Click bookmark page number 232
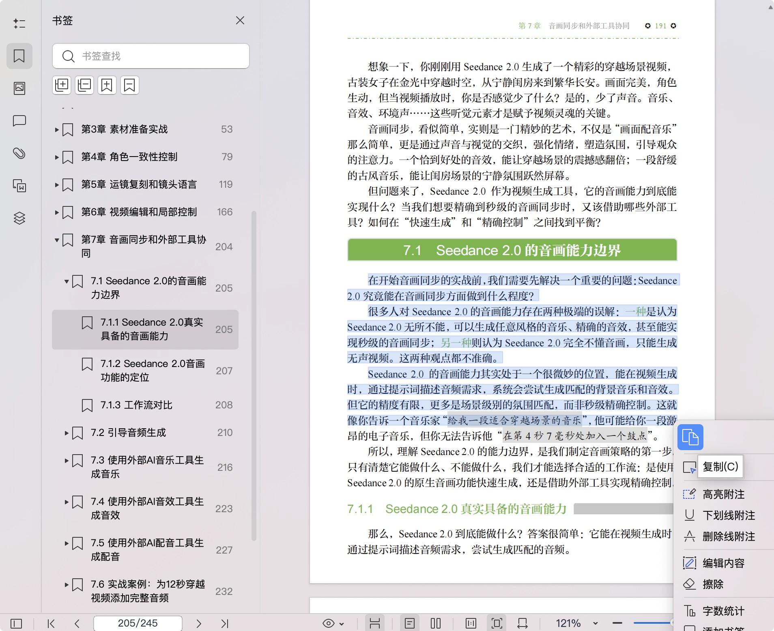This screenshot has width=774, height=631. [x=224, y=591]
